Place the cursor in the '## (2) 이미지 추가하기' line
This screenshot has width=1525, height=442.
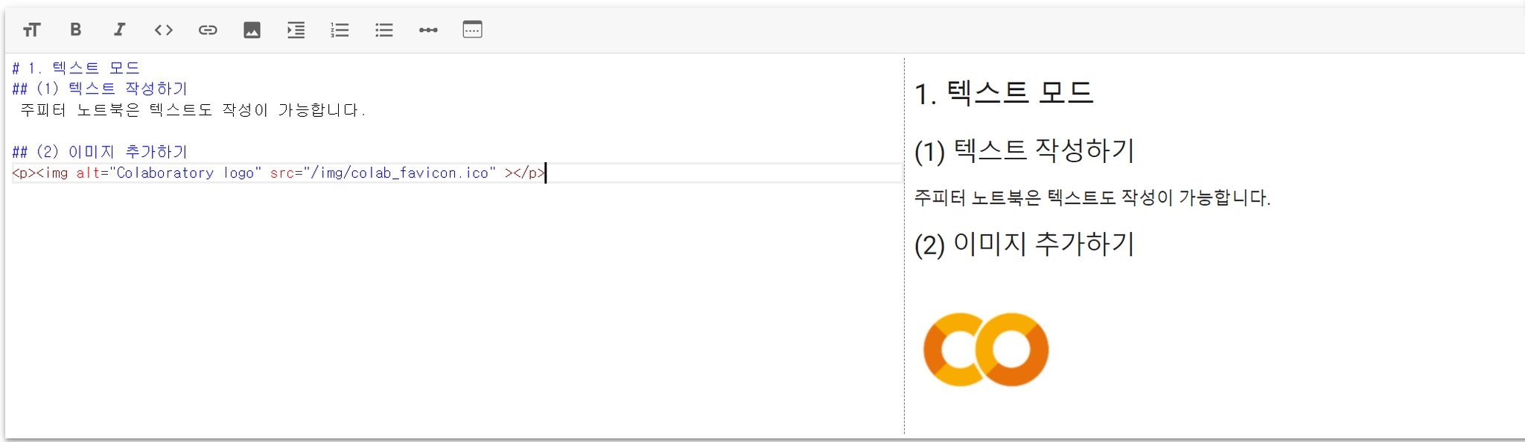pos(100,152)
